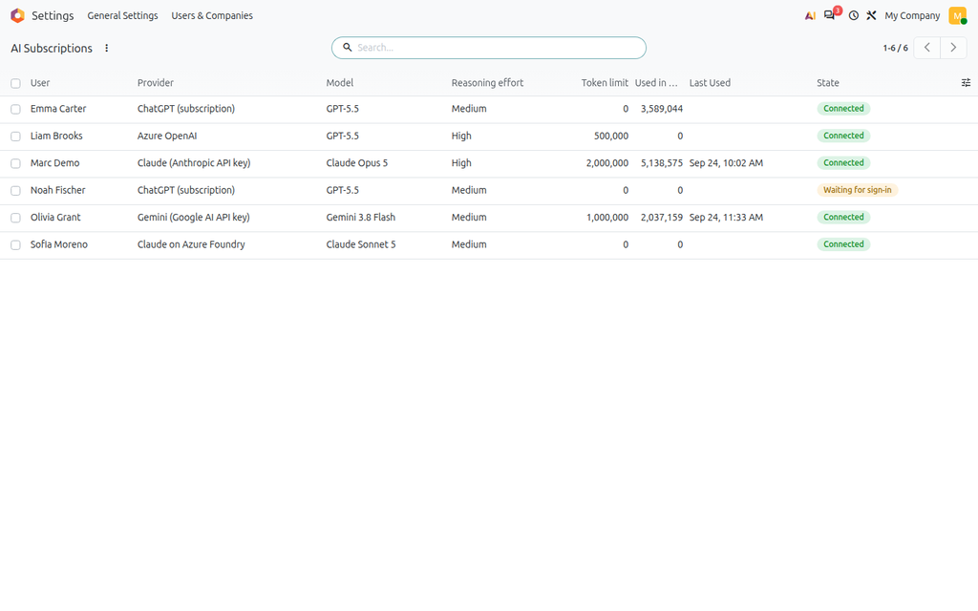The width and height of the screenshot is (978, 611).
Task: Click the 500,000 token limit cell
Action: [610, 136]
